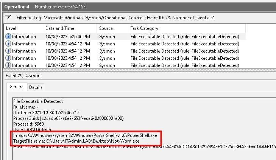
Task: Select the General tab
Action: pos(17,87)
